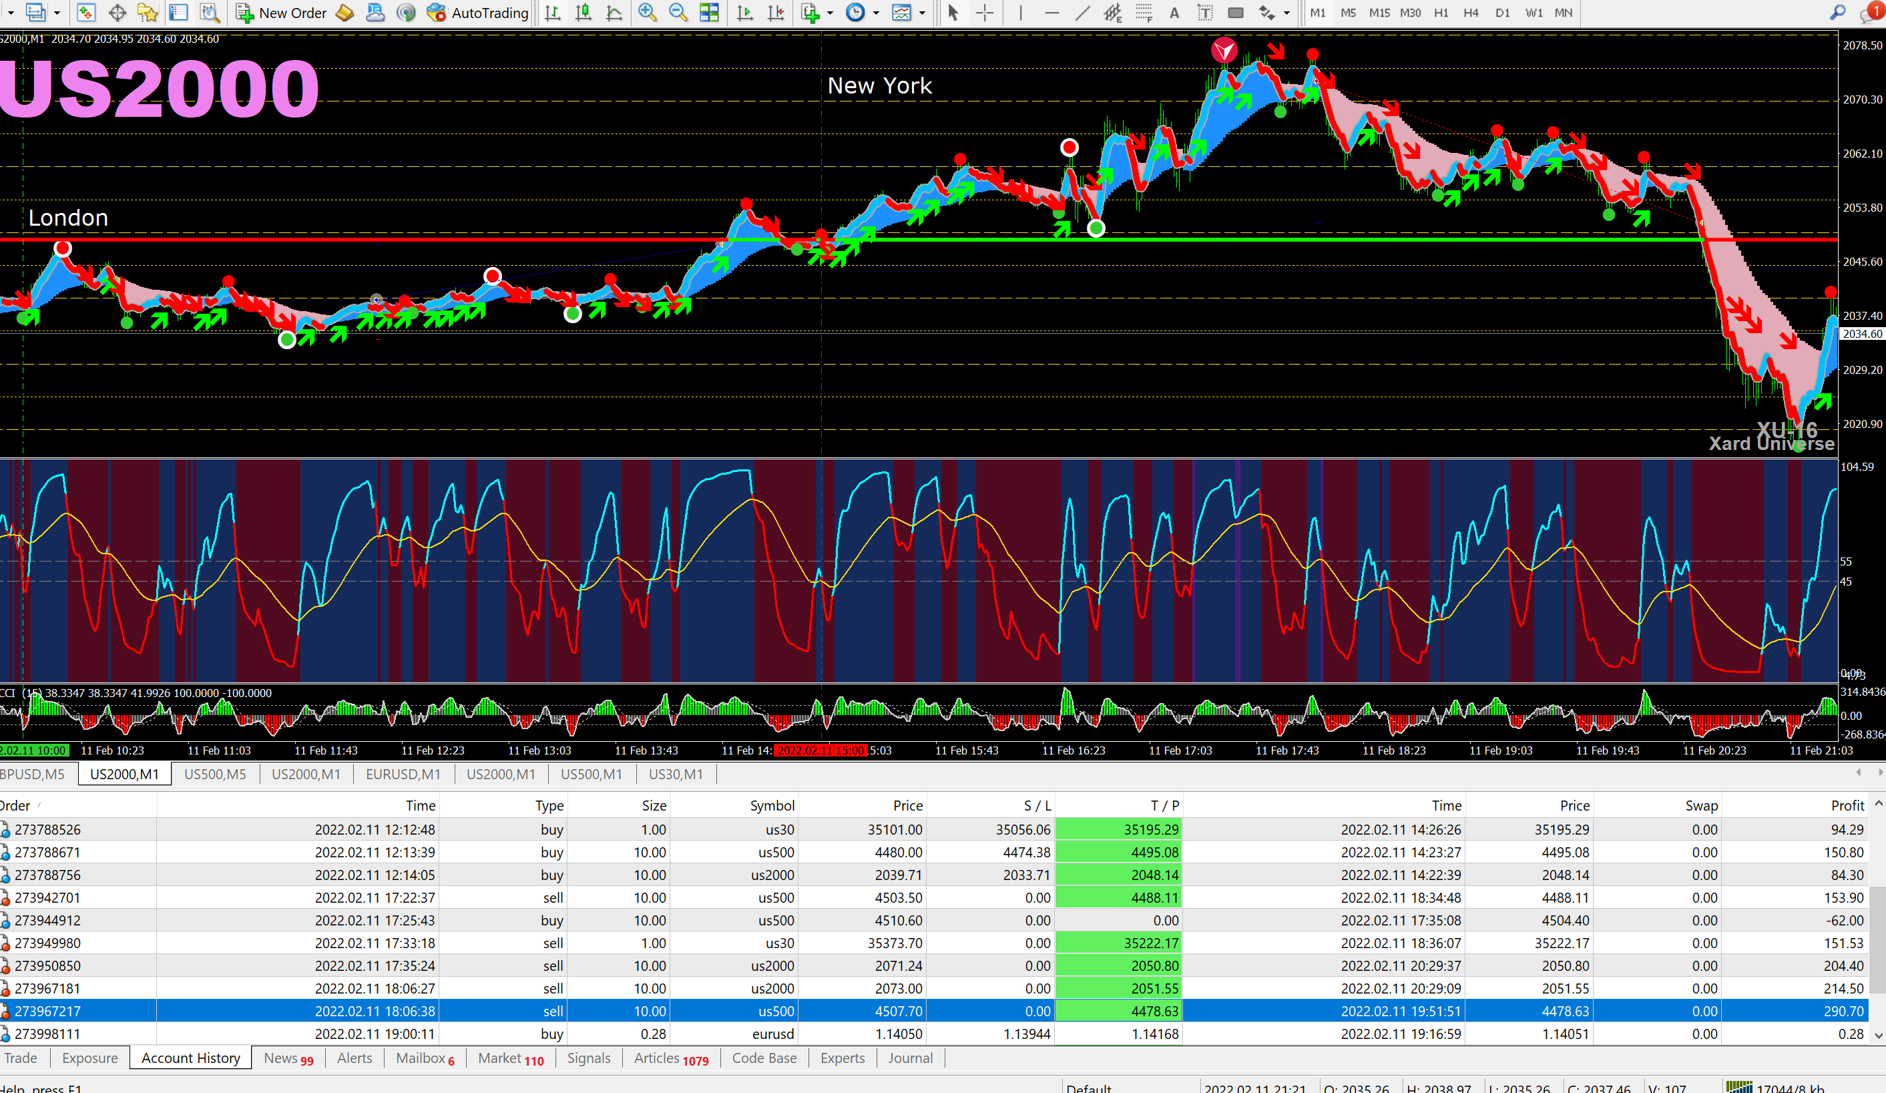Toggle AutoTrading on or off
The height and width of the screenshot is (1093, 1886).
[x=477, y=13]
